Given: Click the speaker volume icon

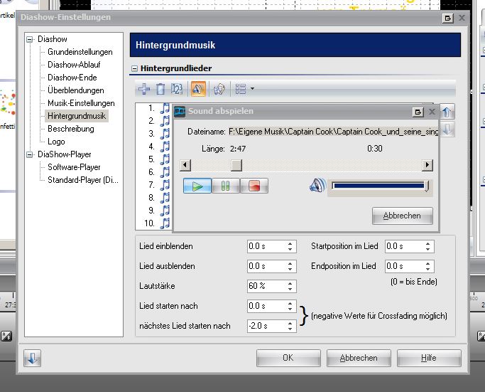Looking at the screenshot, I should point(317,186).
